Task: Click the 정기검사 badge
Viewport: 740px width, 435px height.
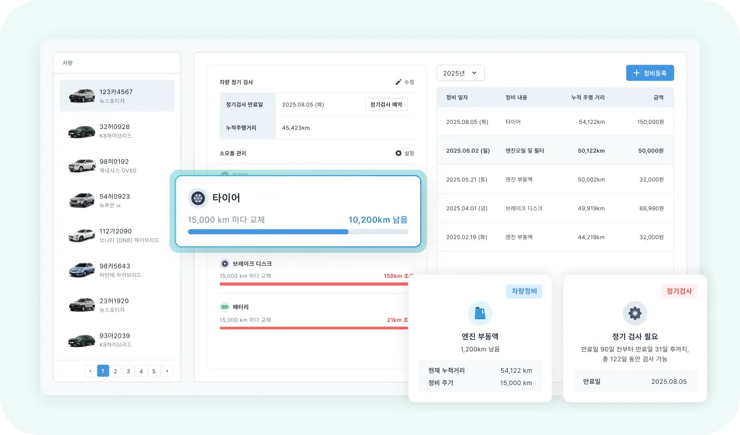Action: click(679, 291)
